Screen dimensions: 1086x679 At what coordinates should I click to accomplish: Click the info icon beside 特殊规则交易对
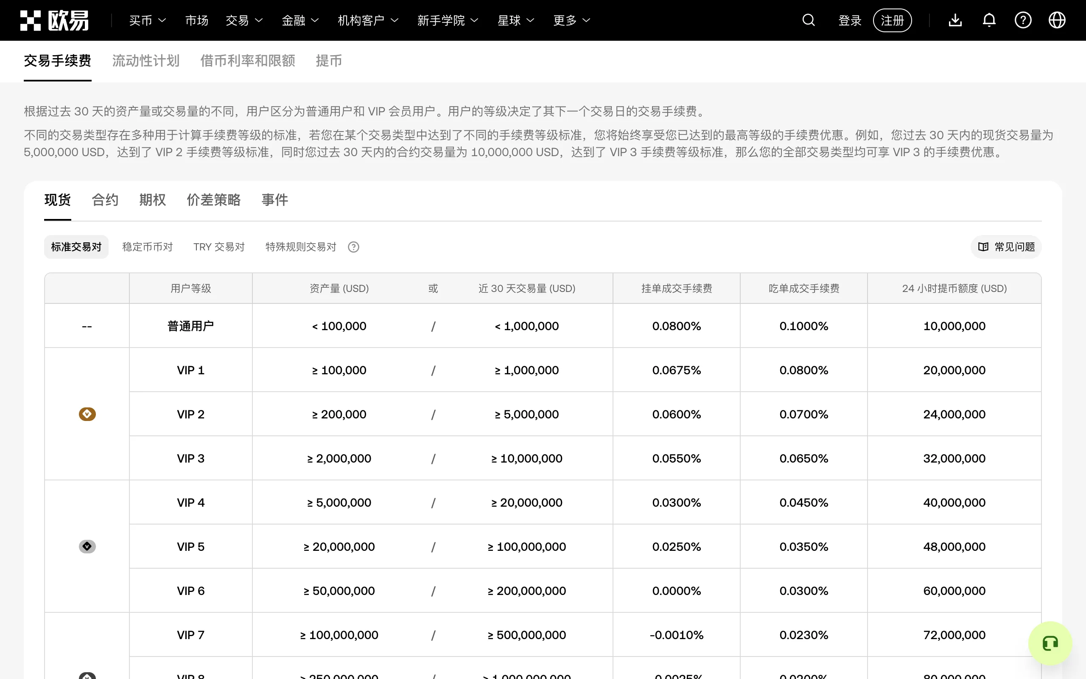tap(354, 247)
